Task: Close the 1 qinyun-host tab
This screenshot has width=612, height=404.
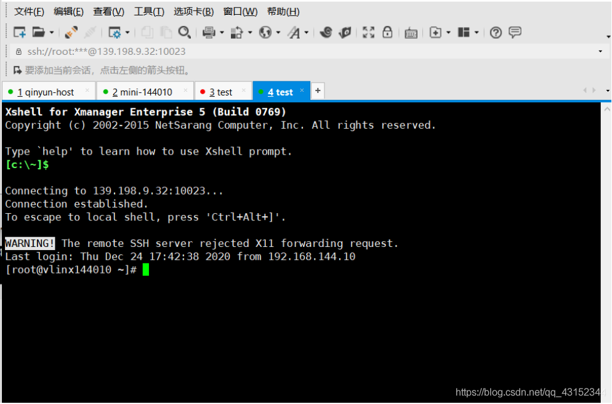Action: (87, 90)
